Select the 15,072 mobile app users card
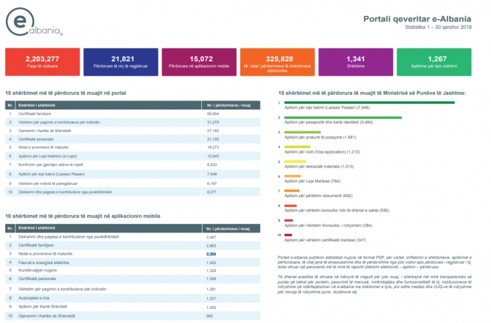491x323 pixels. click(199, 62)
